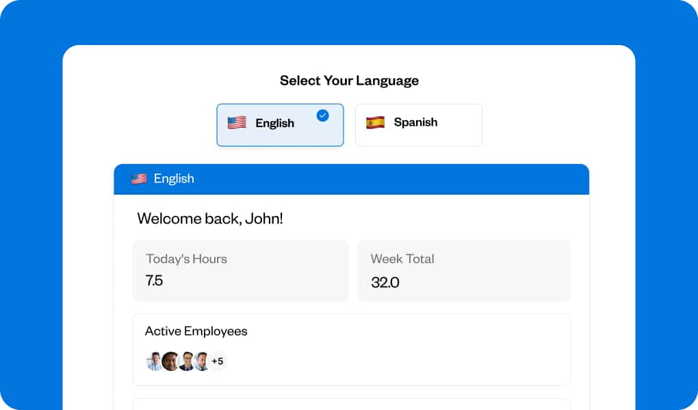Click the blue checkmark badge on English
Viewport: 698px width, 410px height.
click(322, 115)
